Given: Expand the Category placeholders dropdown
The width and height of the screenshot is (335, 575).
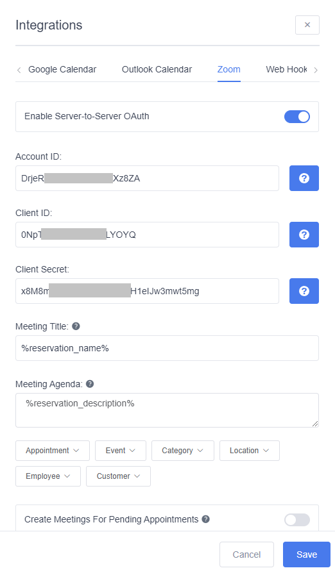Looking at the screenshot, I should click(182, 450).
